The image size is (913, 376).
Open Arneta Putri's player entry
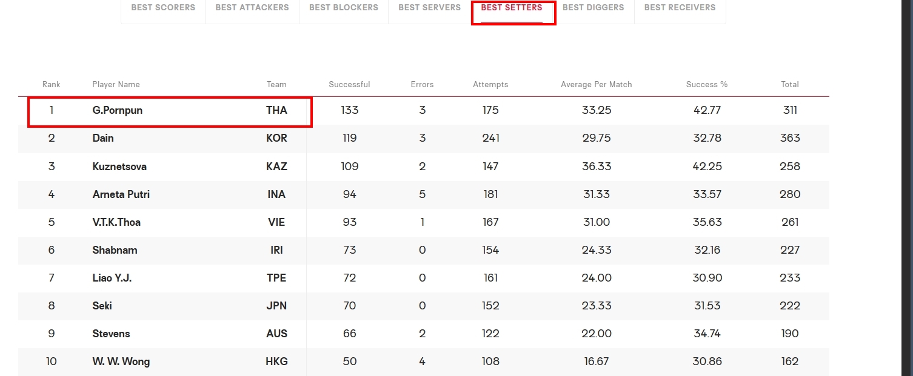[x=121, y=194]
